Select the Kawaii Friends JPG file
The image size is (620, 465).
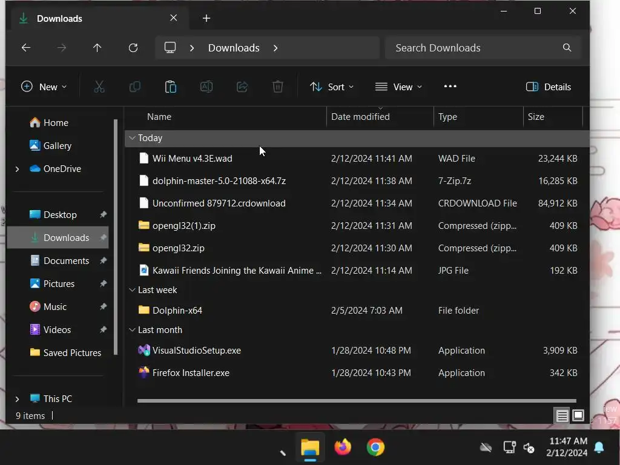(x=356, y=271)
